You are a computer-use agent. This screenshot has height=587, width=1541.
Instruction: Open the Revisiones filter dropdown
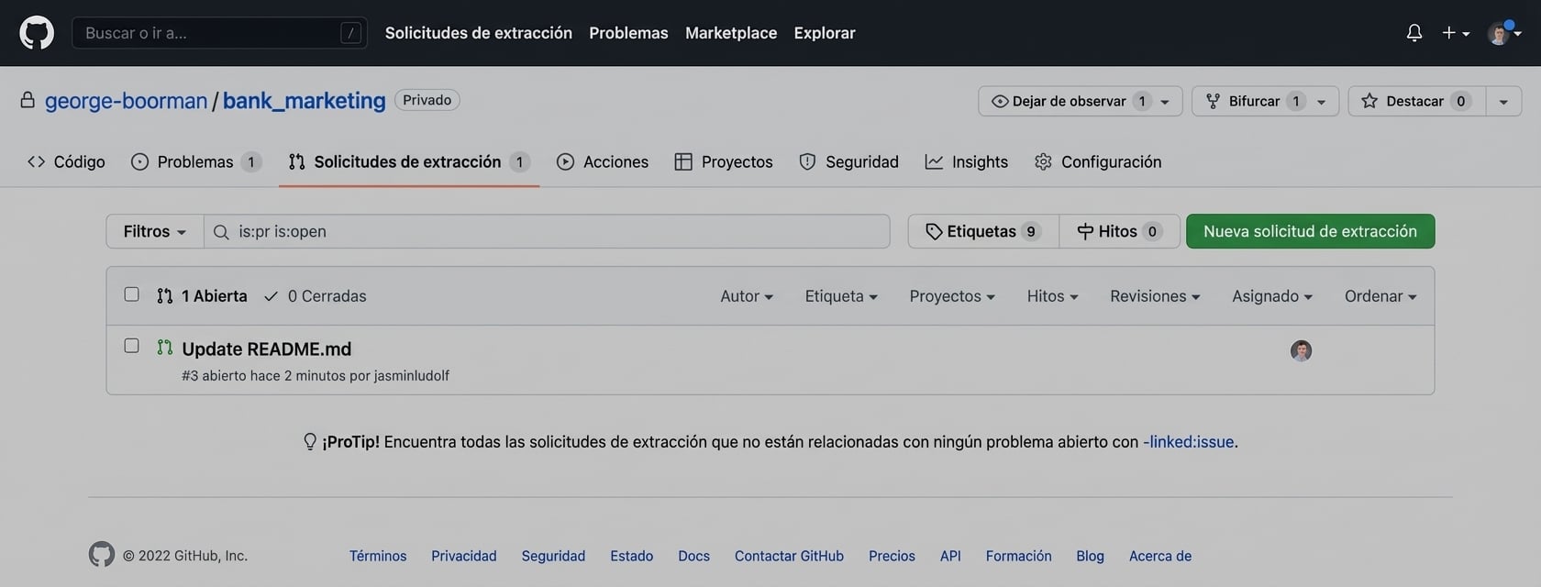point(1155,296)
